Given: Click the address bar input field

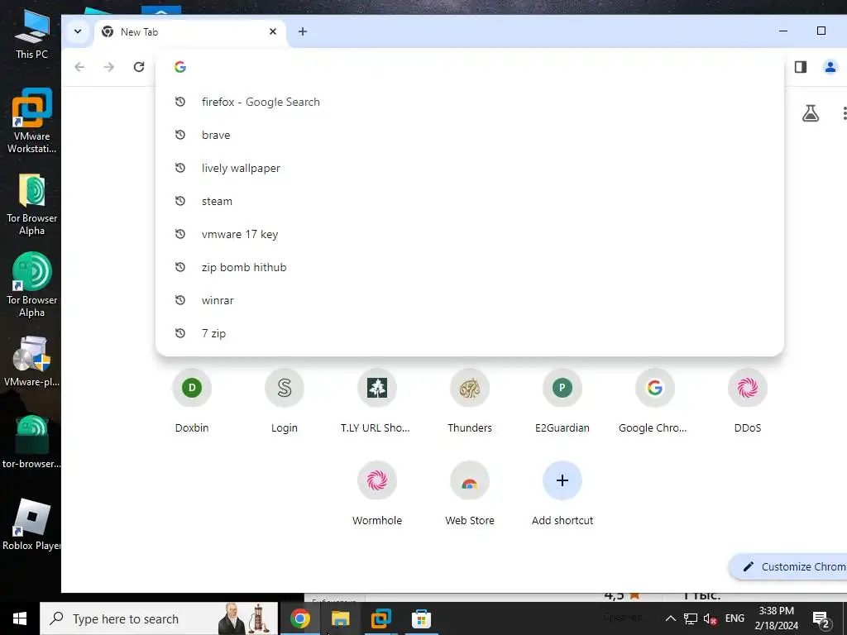Looking at the screenshot, I should coord(470,67).
